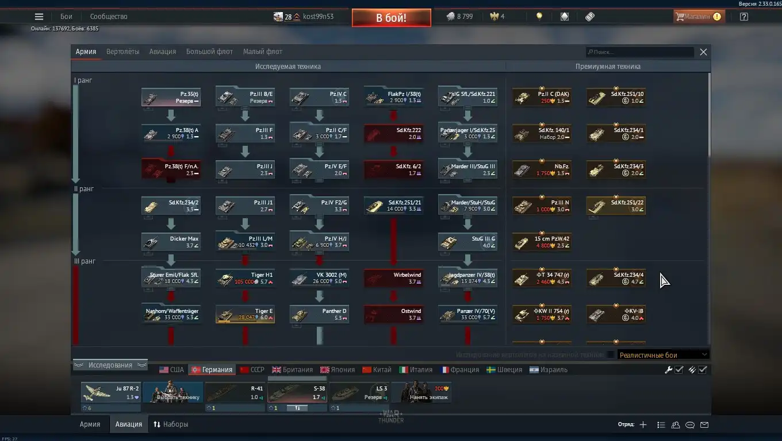Toggle the helicopter research on ground vehicles checkbox

click(x=610, y=355)
